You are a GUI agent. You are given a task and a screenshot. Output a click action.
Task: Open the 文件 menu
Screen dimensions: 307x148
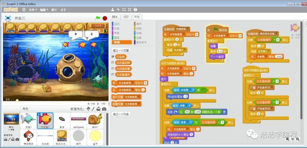33,10
